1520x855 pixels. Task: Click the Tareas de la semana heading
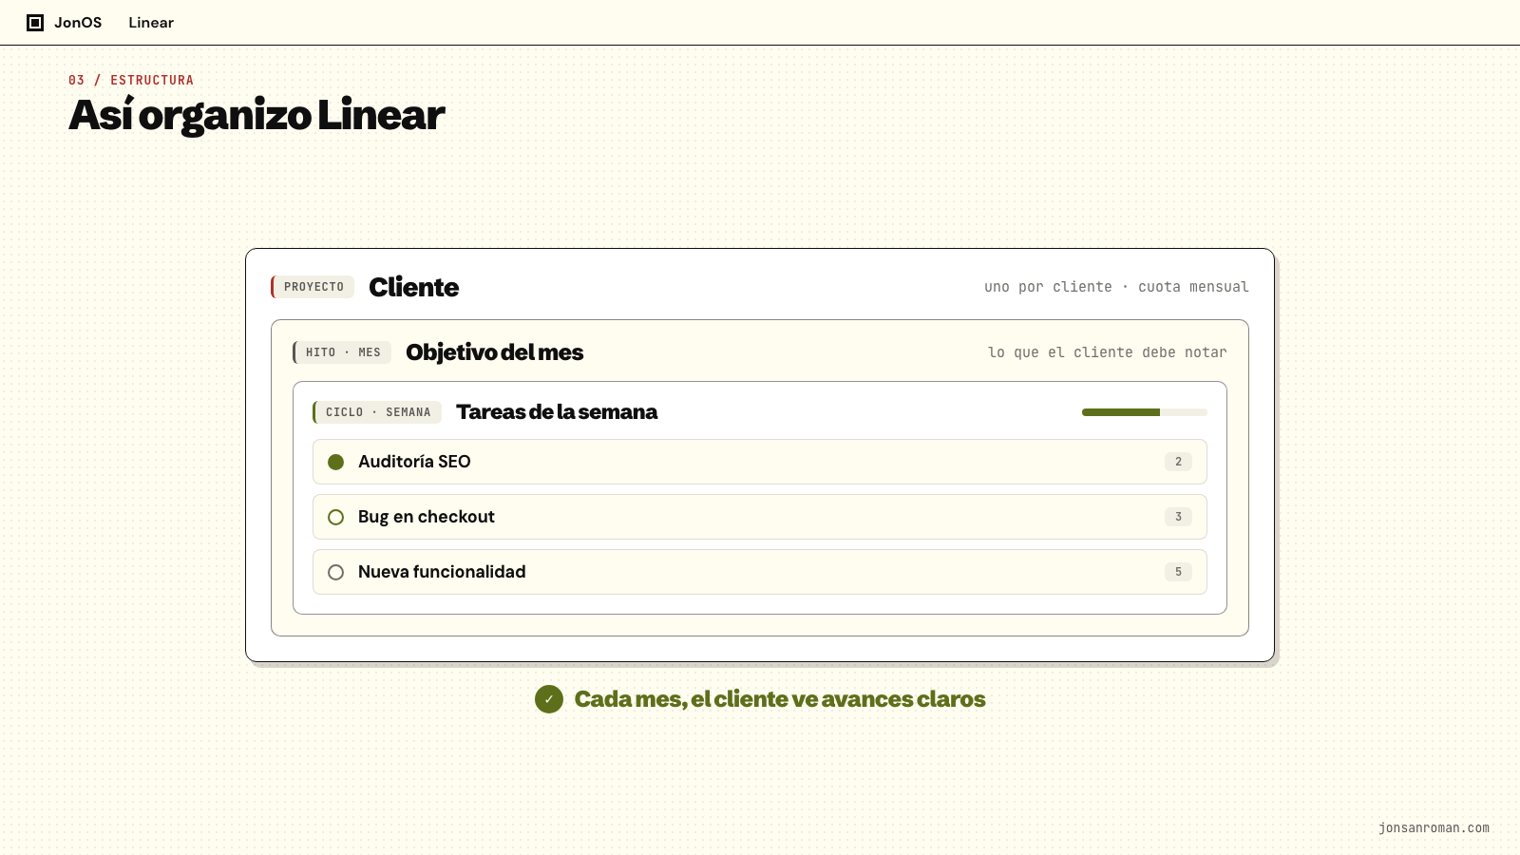[557, 412]
